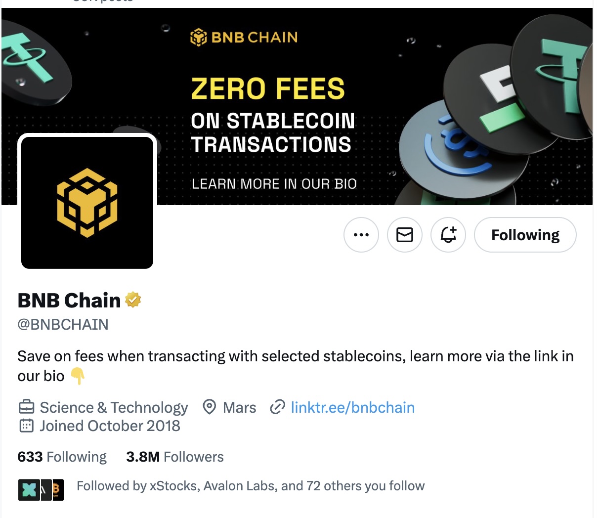
Task: Select the Mars location label
Action: tap(239, 407)
